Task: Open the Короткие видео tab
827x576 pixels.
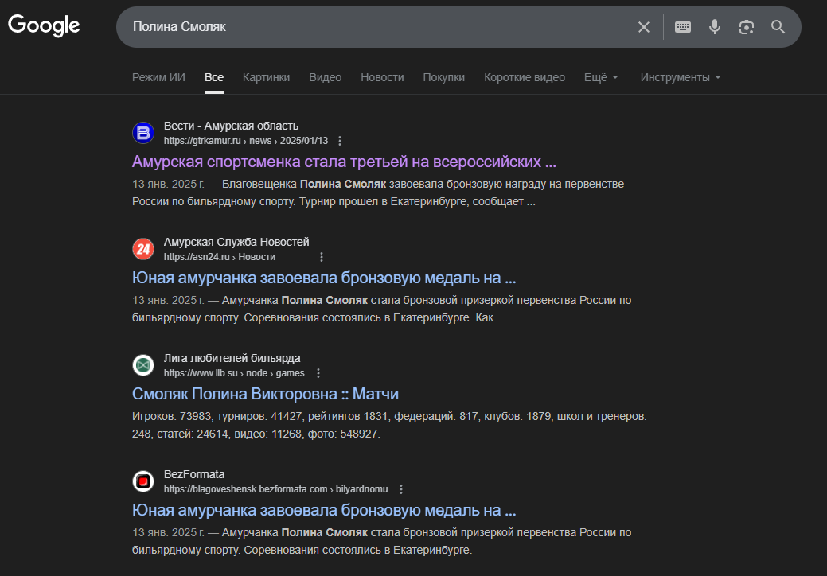Action: 525,77
